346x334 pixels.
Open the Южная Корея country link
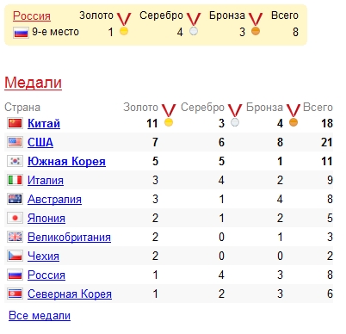pos(66,161)
